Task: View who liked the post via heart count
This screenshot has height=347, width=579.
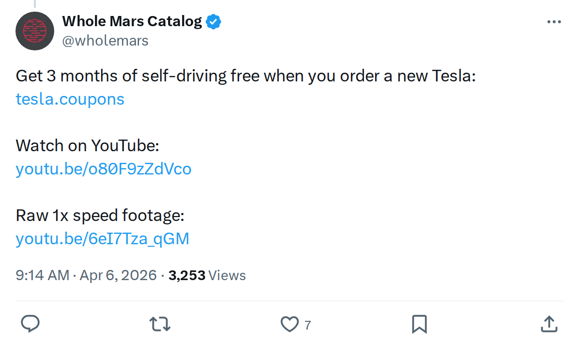Action: pos(308,326)
